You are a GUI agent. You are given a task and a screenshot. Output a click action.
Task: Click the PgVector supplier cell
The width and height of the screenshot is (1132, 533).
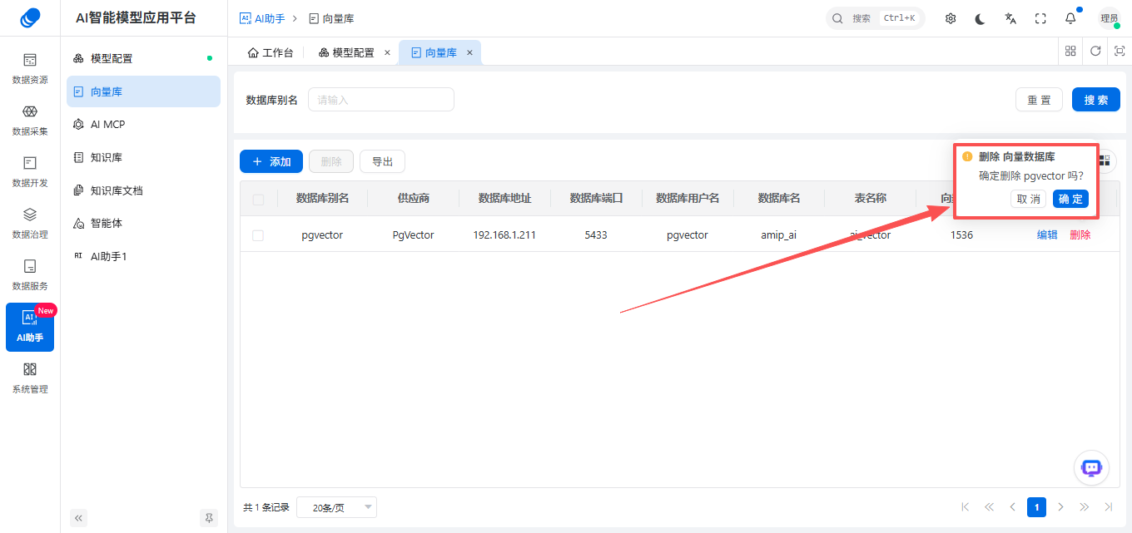point(414,235)
